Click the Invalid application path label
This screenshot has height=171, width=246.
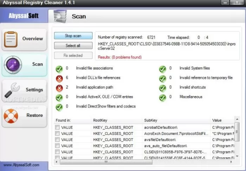click(95, 87)
